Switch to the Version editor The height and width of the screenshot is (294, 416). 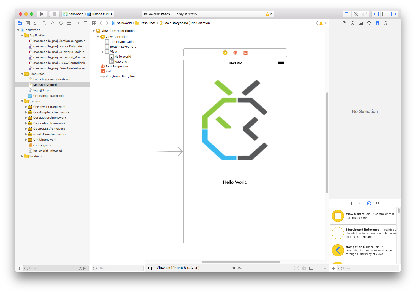(x=365, y=14)
